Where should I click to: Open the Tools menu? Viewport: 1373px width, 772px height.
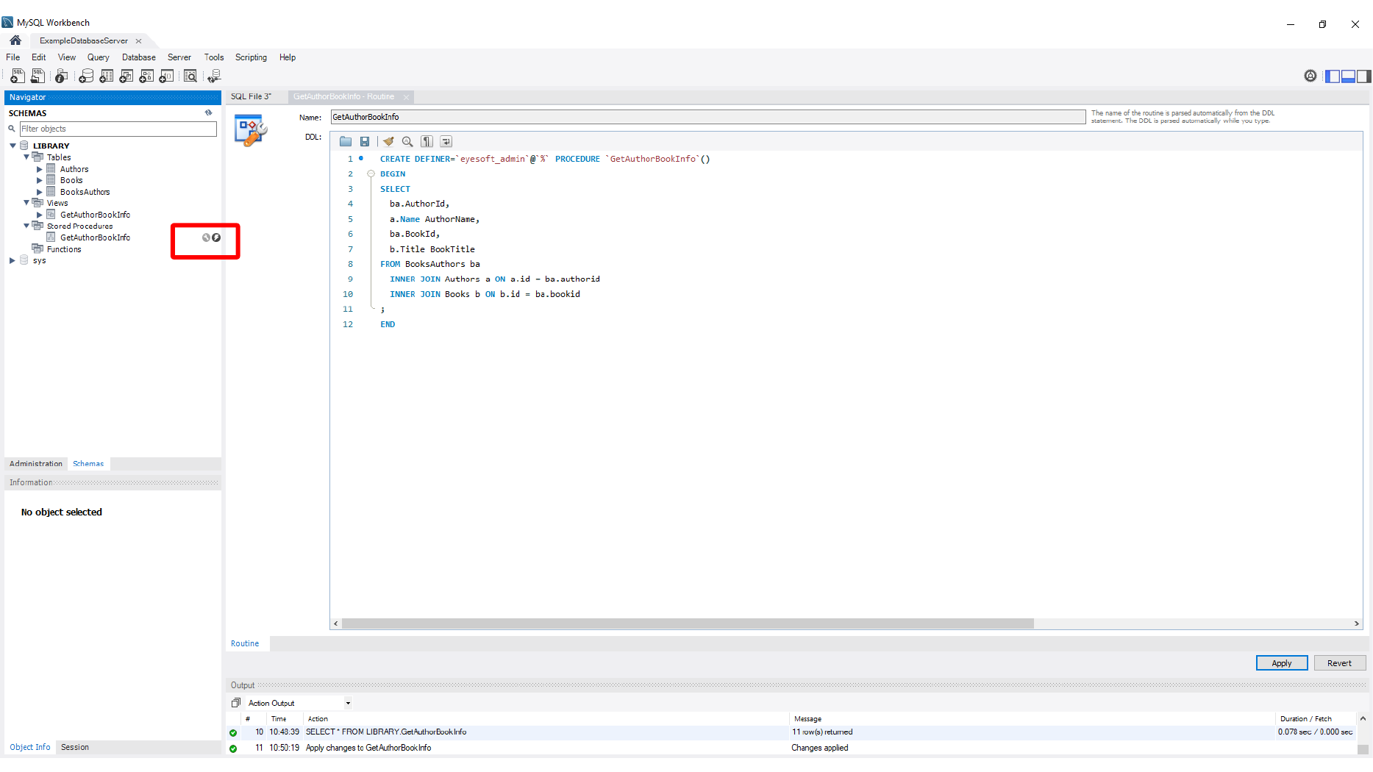[214, 57]
